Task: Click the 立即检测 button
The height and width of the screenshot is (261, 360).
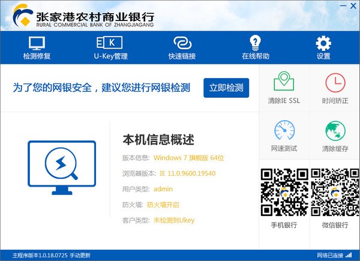Action: (226, 88)
